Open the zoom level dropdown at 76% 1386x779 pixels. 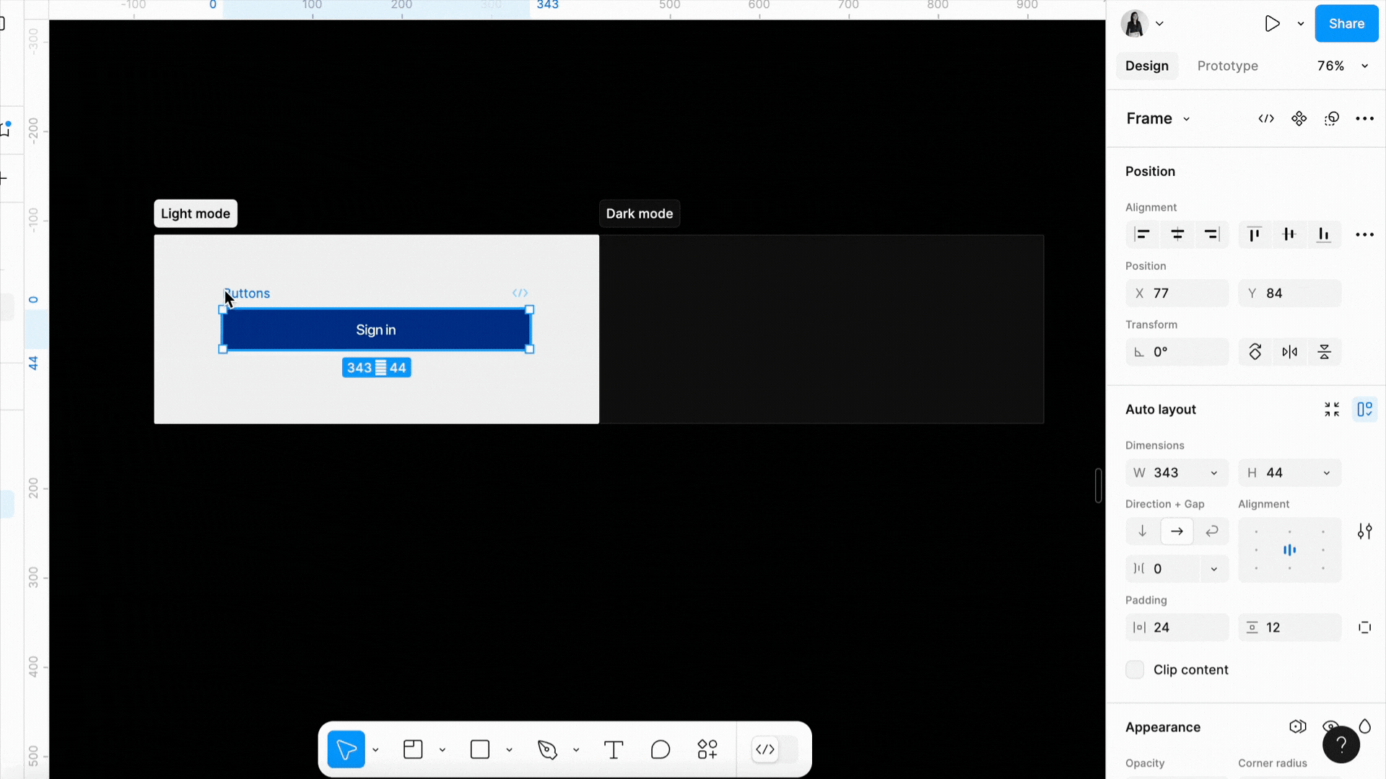(x=1341, y=66)
